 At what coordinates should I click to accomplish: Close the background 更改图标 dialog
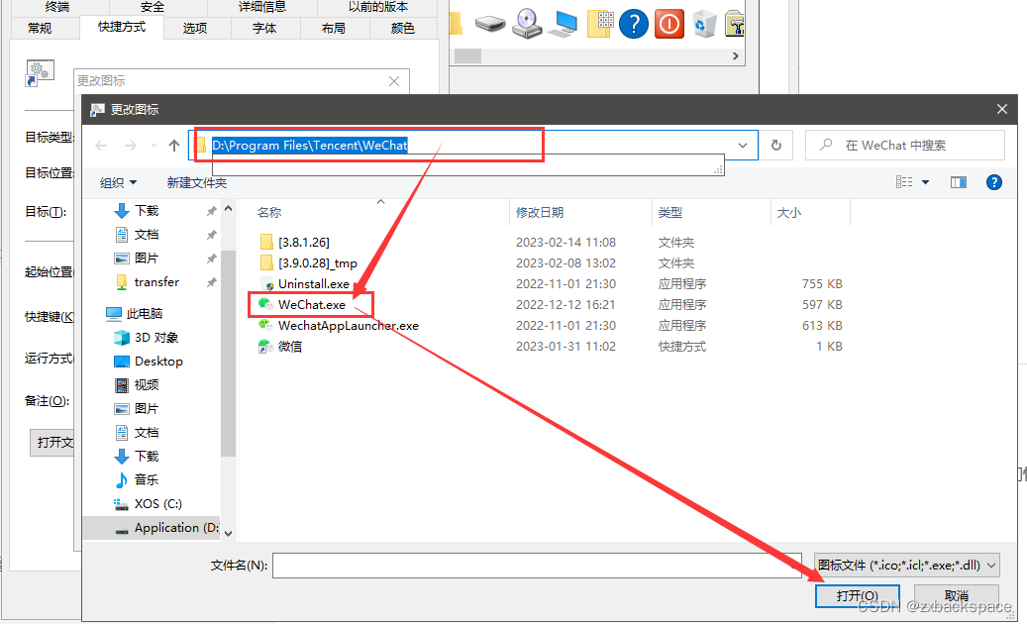pyautogui.click(x=393, y=81)
